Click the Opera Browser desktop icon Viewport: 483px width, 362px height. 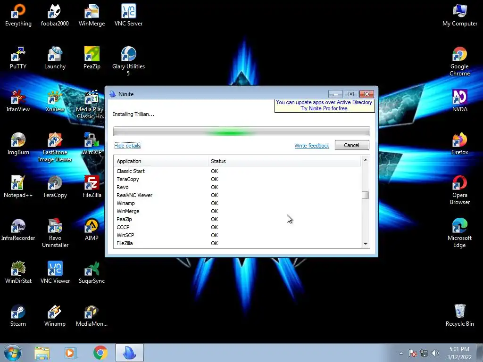pyautogui.click(x=459, y=190)
